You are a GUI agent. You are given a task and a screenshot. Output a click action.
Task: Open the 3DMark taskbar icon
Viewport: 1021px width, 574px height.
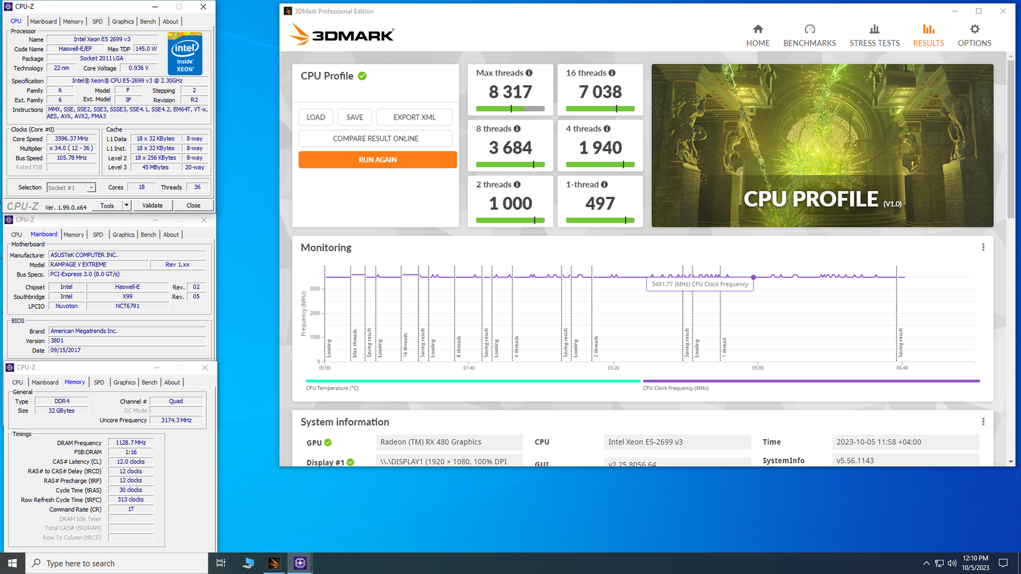click(274, 563)
